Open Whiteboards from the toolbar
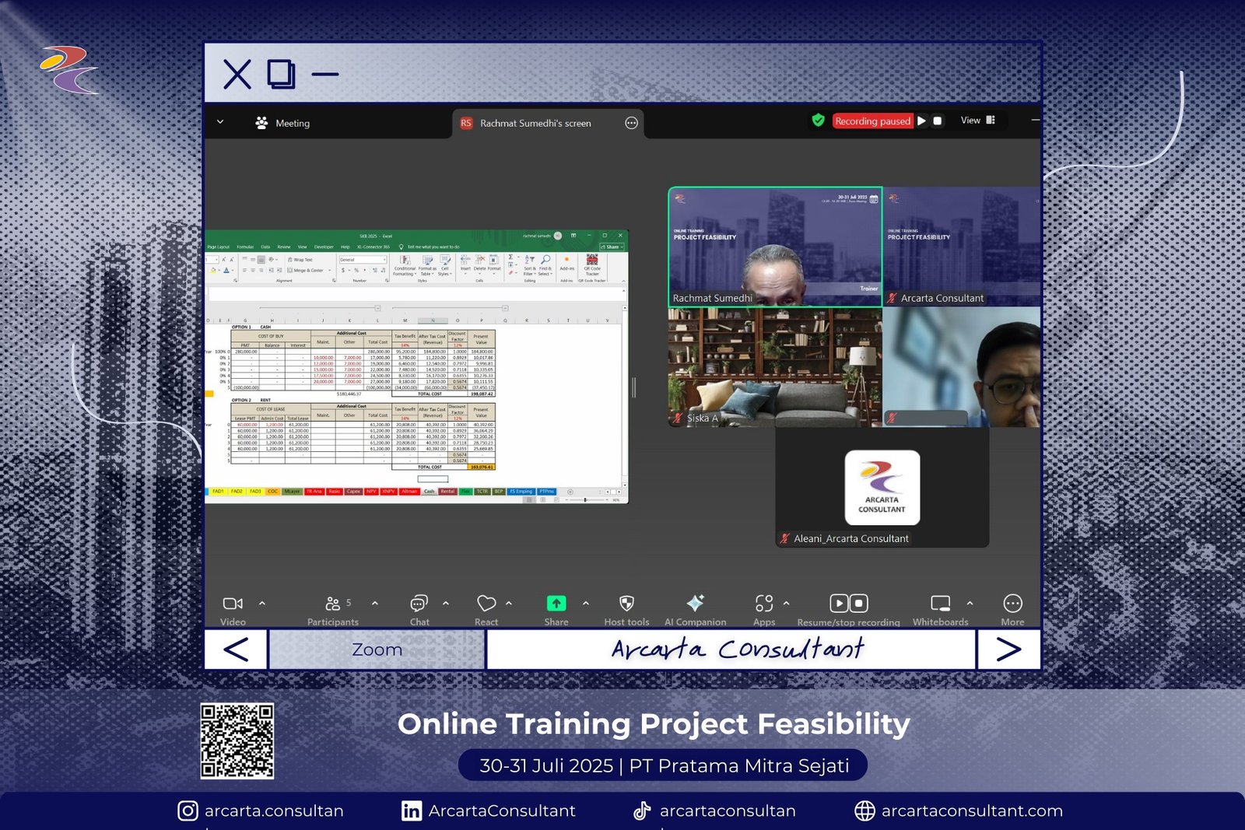This screenshot has width=1245, height=830. tap(940, 604)
